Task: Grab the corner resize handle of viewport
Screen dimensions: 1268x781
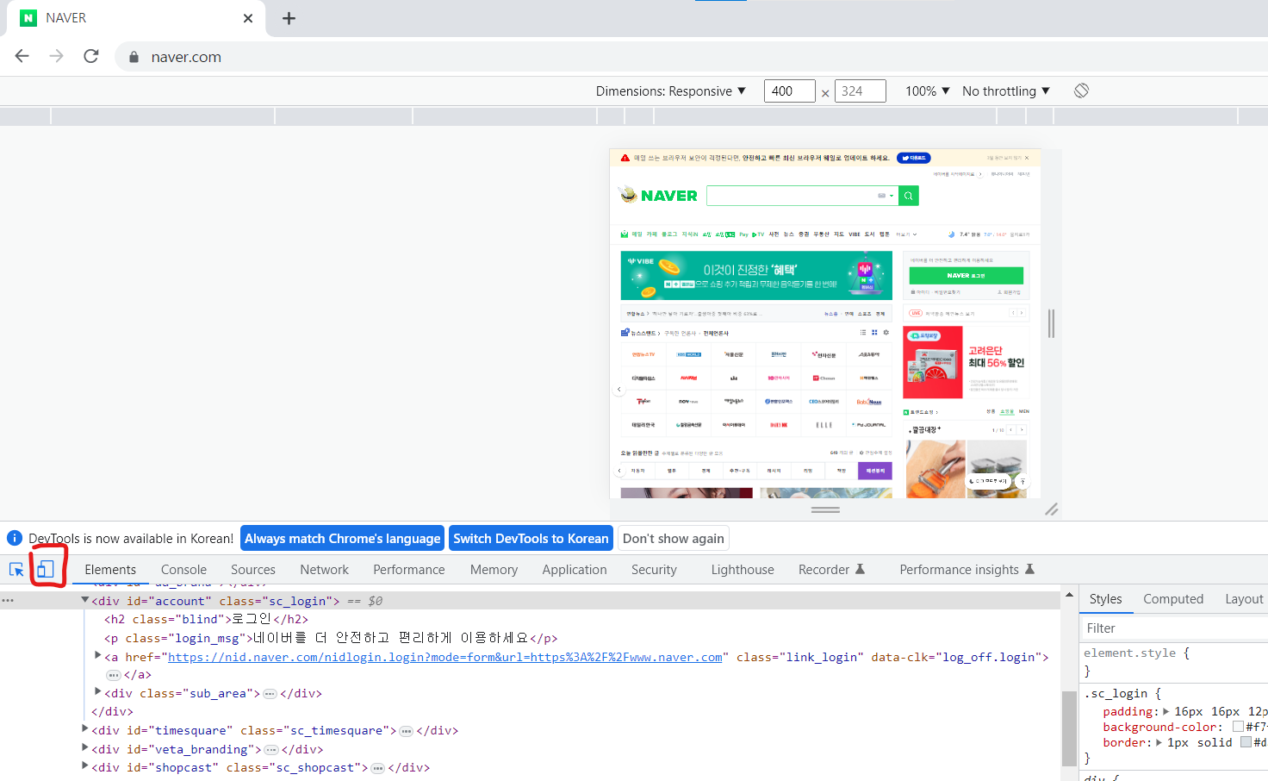Action: point(1051,509)
